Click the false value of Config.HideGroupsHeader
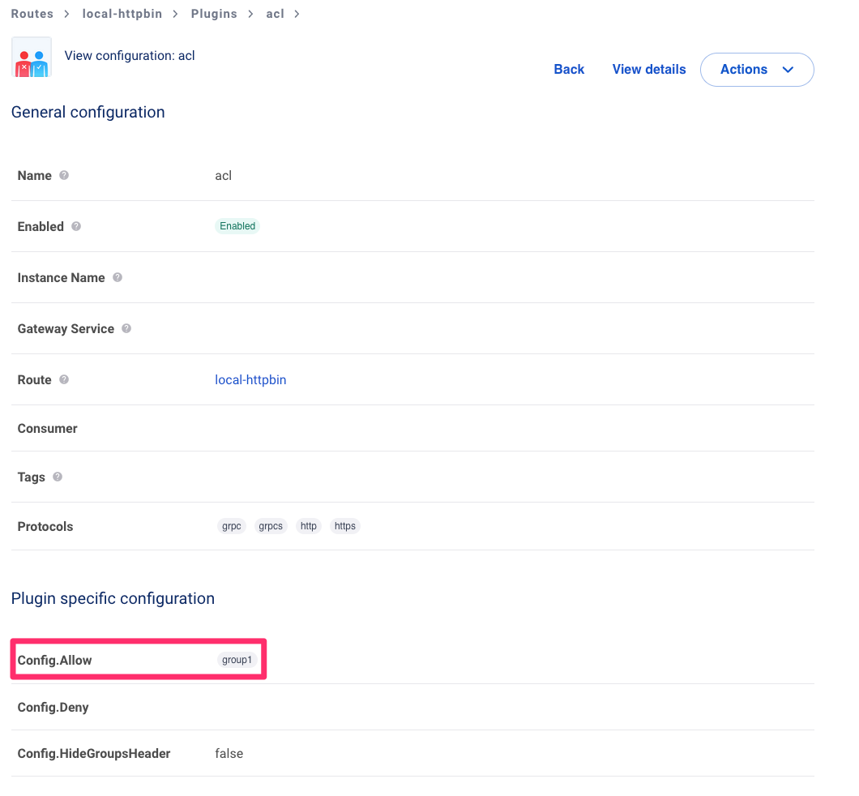 coord(229,754)
